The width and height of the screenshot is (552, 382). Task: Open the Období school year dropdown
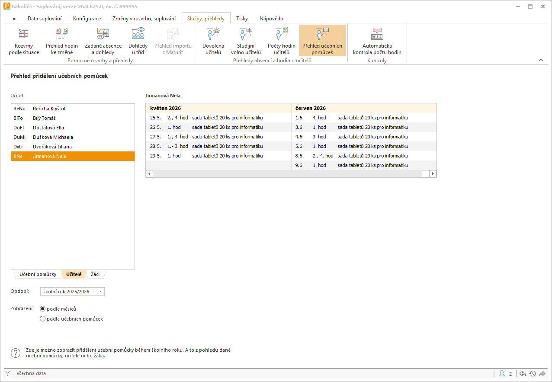click(x=72, y=292)
